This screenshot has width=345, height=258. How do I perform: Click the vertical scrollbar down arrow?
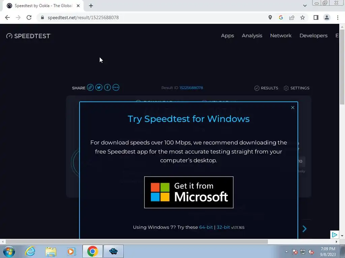click(342, 236)
